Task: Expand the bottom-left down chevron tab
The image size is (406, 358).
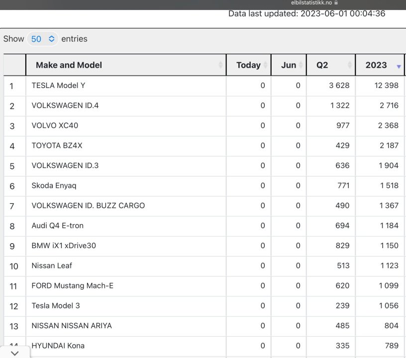Action: (15, 353)
